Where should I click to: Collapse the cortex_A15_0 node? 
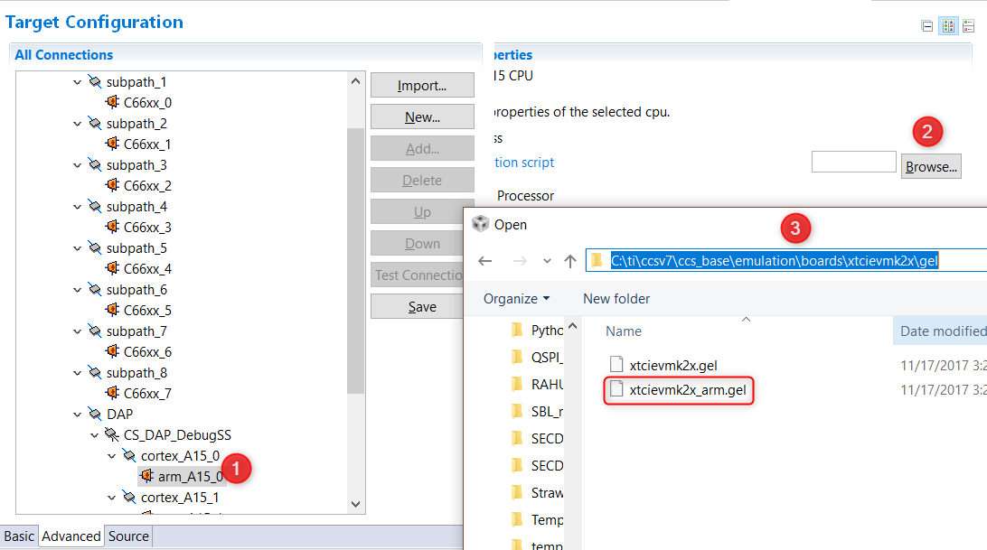pos(112,456)
